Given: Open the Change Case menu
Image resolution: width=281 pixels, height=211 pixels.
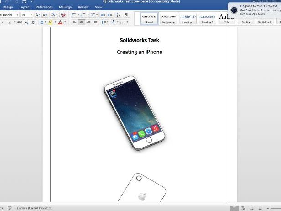Looking at the screenshot, I should 54,15.
